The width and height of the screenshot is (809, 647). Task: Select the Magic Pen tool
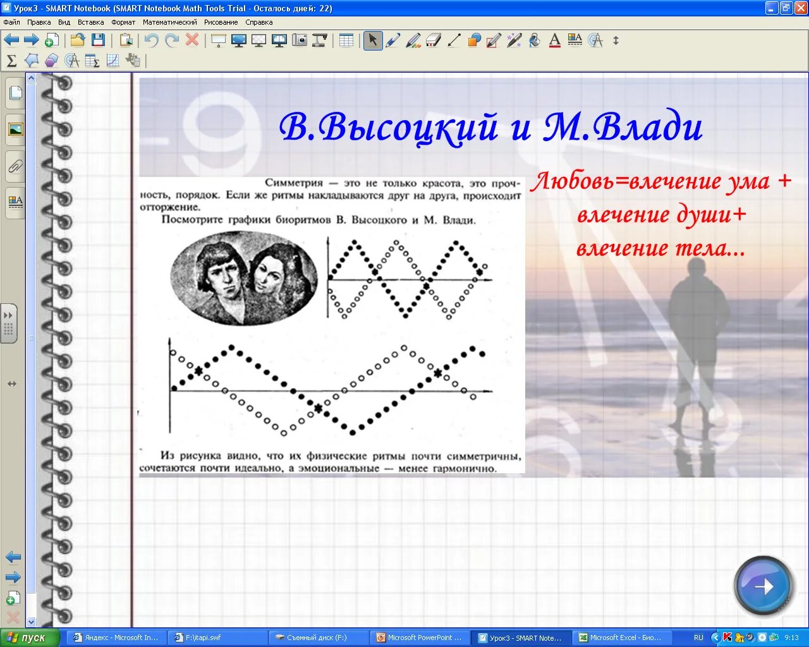click(x=514, y=40)
